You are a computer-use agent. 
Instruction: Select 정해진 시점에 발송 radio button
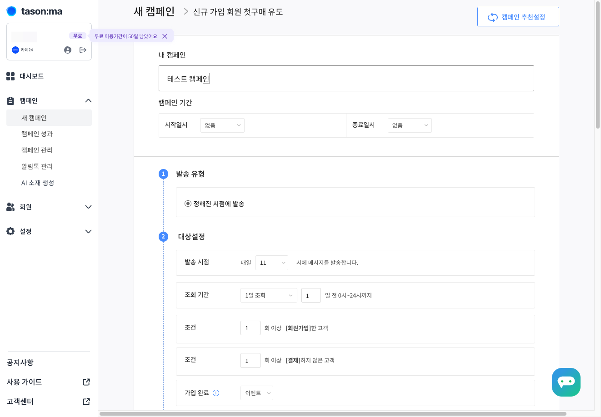tap(188, 204)
